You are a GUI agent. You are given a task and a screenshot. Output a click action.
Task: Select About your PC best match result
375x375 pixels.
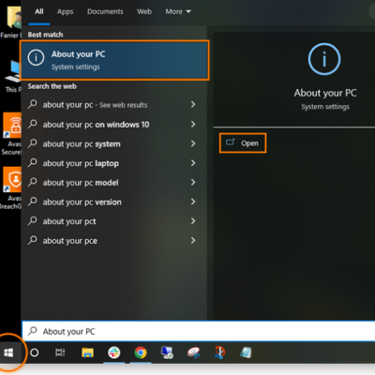(x=114, y=60)
